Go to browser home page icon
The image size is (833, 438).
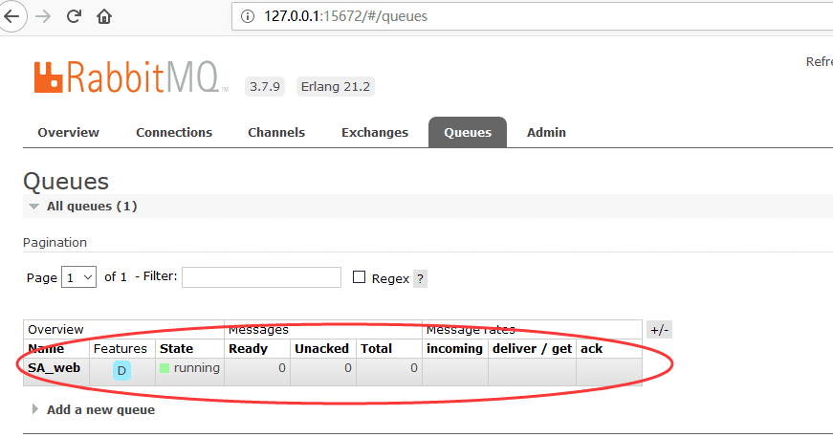104,16
